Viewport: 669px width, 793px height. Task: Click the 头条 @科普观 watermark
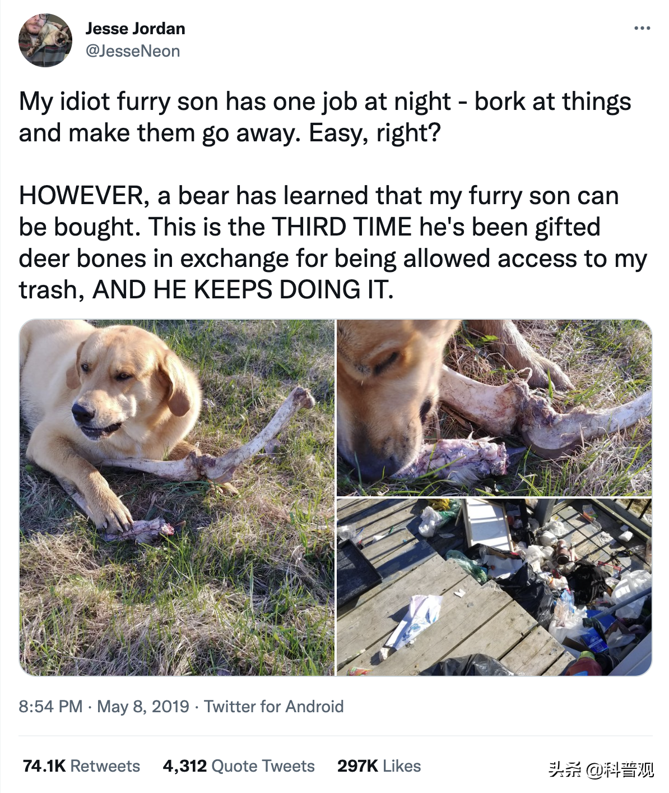click(601, 769)
